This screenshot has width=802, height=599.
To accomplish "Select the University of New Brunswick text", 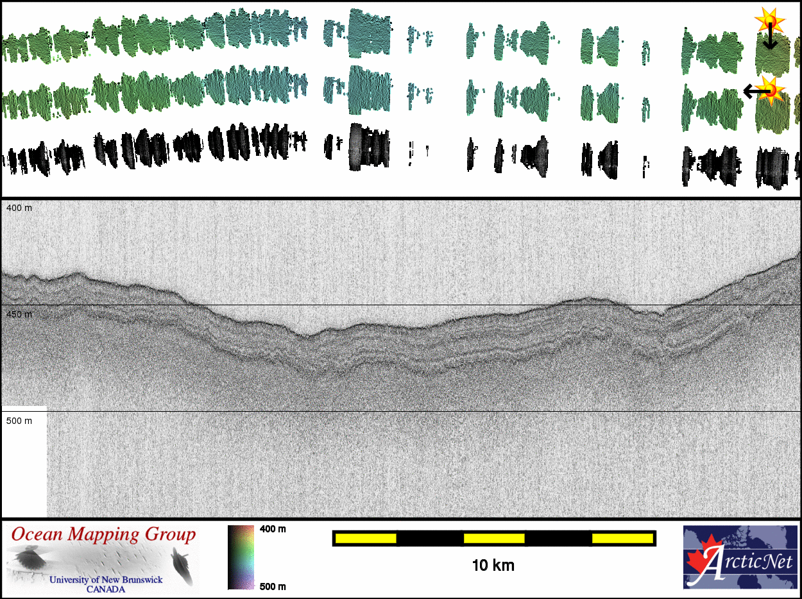I will tap(106, 580).
